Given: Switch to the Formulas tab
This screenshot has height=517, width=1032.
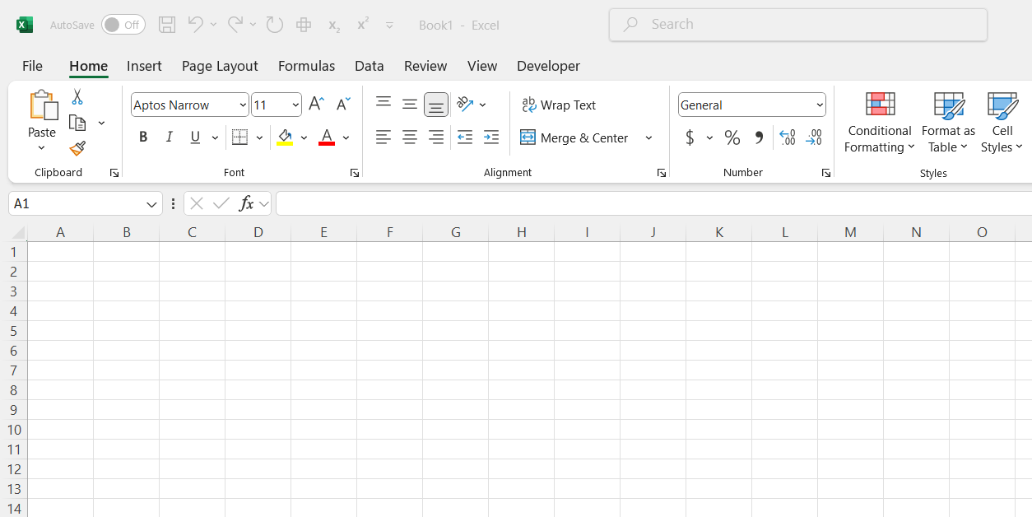Looking at the screenshot, I should [x=306, y=66].
